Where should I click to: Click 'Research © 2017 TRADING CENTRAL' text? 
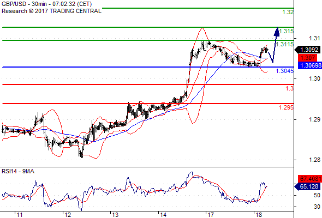coord(51,11)
